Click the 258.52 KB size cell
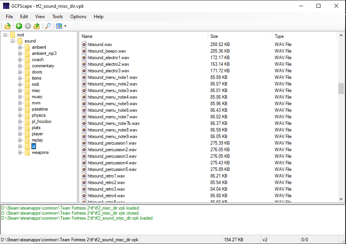The image size is (346, 244). point(220,44)
